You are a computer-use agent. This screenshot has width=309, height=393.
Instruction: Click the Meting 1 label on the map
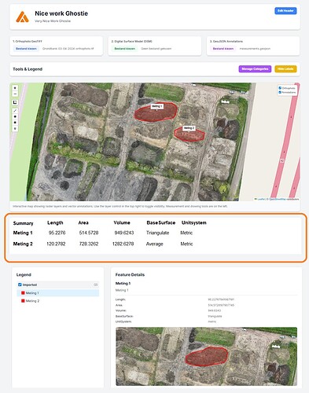pos(157,106)
